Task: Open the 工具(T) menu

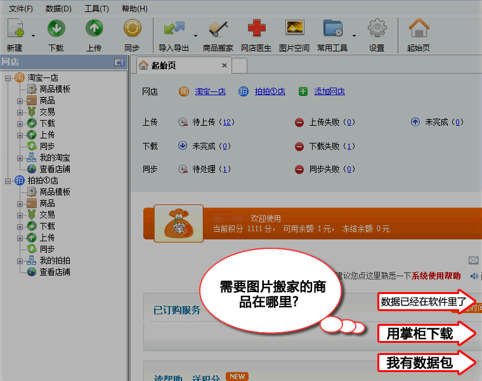Action: pos(96,9)
